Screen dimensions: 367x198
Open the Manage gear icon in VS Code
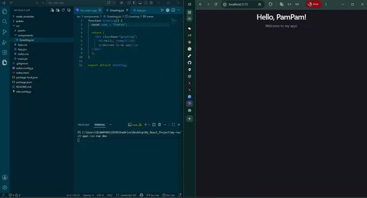tap(5, 188)
